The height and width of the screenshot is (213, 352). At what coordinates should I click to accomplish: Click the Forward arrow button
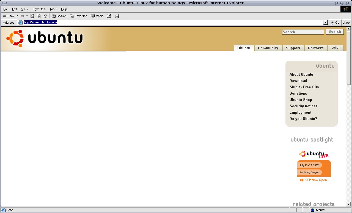tap(23, 16)
